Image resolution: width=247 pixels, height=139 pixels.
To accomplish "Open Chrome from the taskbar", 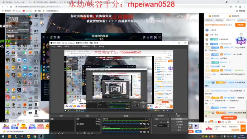I will coord(35,137).
